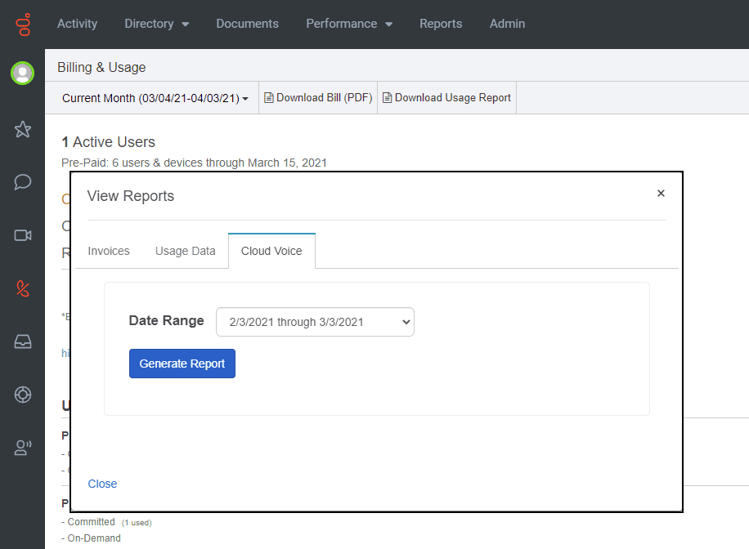Click Download Usage Report

pos(447,98)
